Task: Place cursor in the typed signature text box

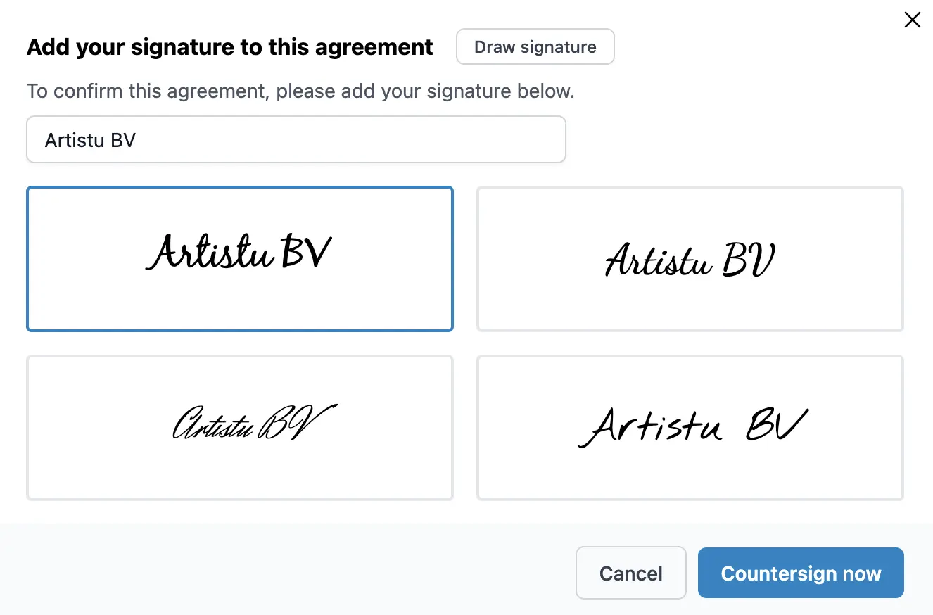Action: (296, 140)
